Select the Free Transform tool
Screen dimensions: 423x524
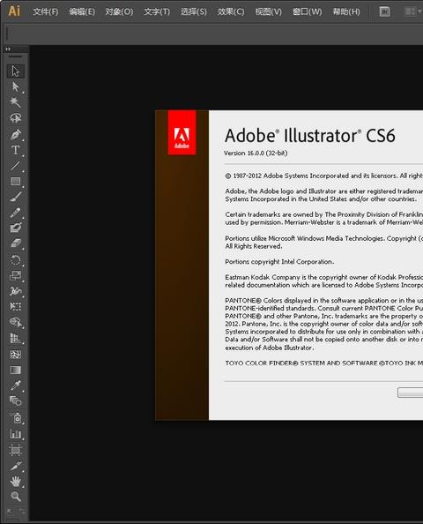pyautogui.click(x=15, y=306)
